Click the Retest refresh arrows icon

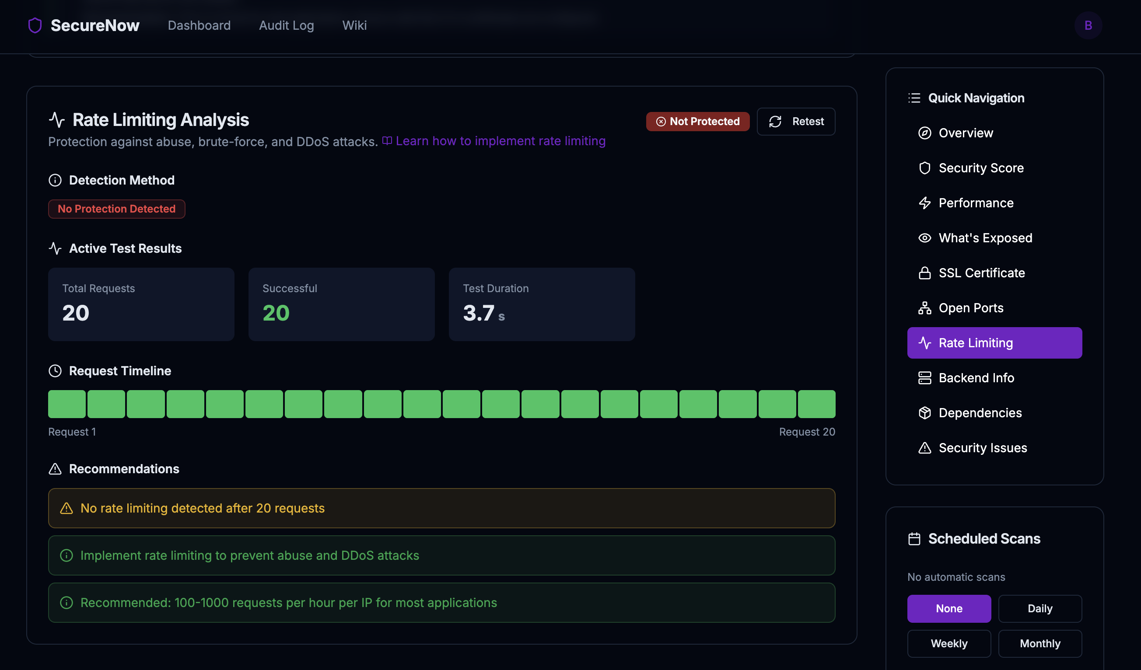tap(775, 121)
